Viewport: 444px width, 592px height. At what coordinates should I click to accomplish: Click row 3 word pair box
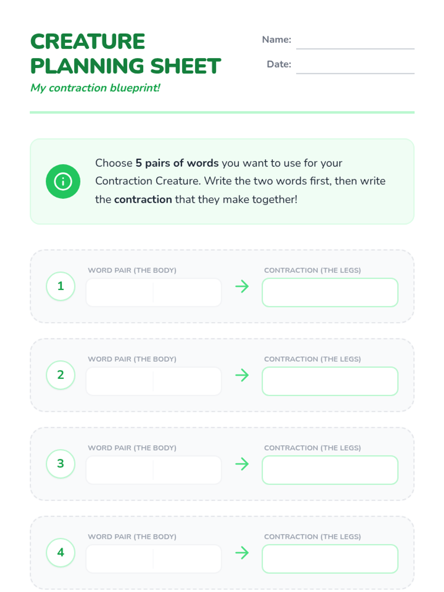coord(154,470)
